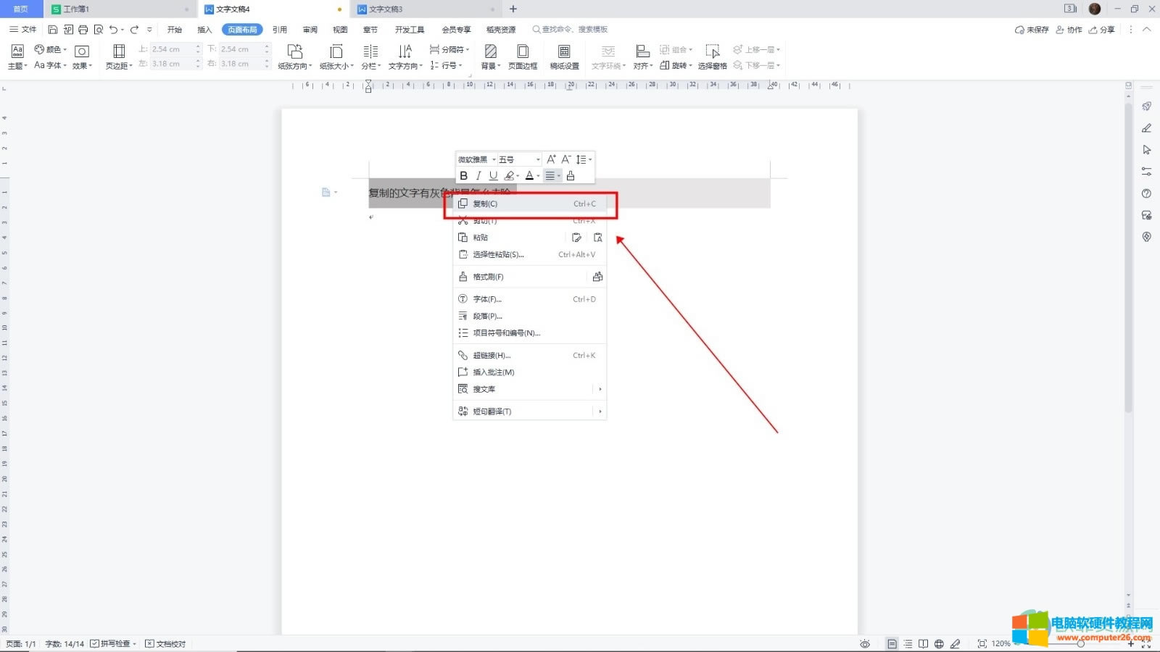
Task: Click the increase font size icon
Action: 551,159
